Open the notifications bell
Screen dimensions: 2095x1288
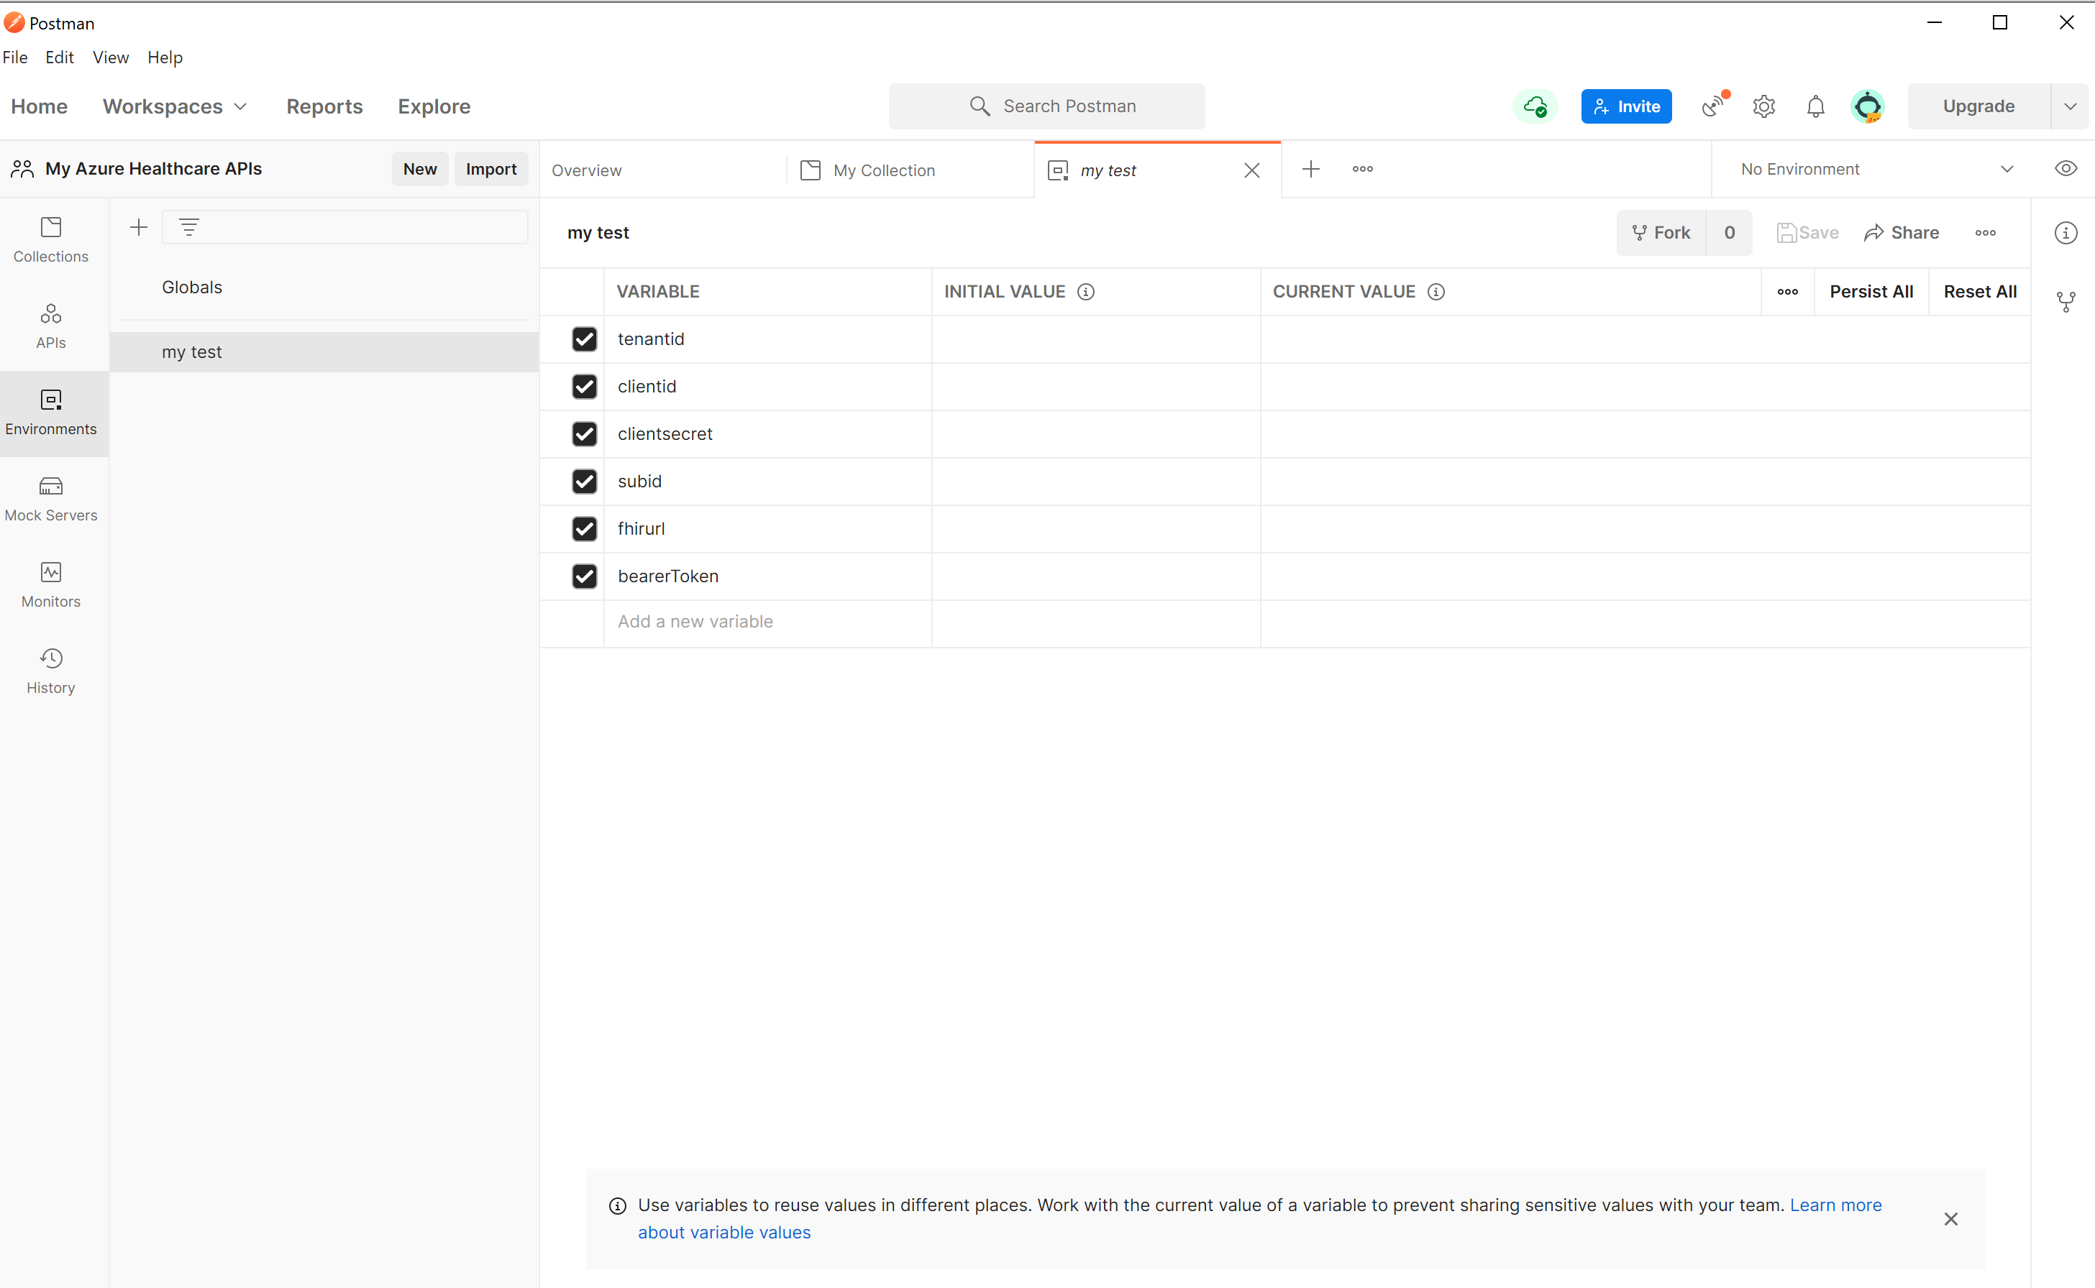1815,106
